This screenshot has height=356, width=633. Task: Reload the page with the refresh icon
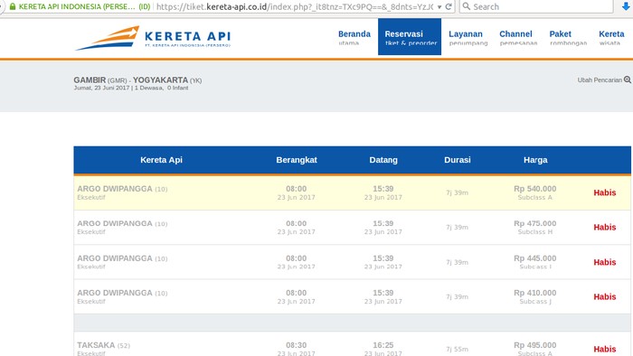click(449, 6)
